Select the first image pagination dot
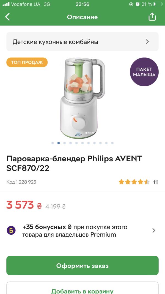The width and height of the screenshot is (165, 294). tap(53, 143)
